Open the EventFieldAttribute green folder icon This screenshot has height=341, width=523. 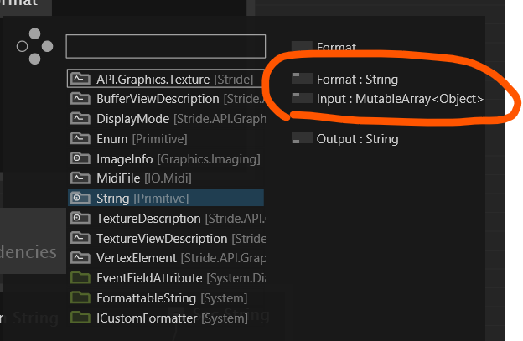click(80, 278)
